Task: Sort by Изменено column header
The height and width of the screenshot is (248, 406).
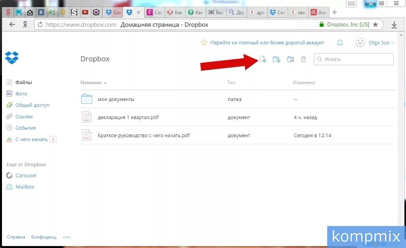Action: pos(304,82)
